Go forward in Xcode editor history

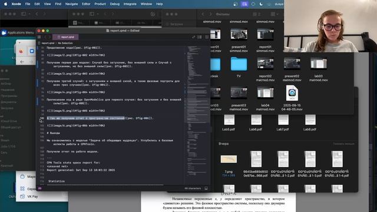(49, 37)
